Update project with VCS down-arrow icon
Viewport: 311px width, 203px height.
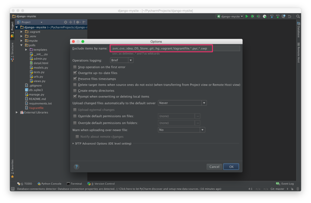[x=272, y=16]
